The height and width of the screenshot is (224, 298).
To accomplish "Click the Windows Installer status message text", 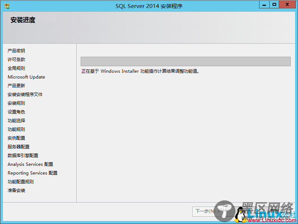I will point(140,71).
